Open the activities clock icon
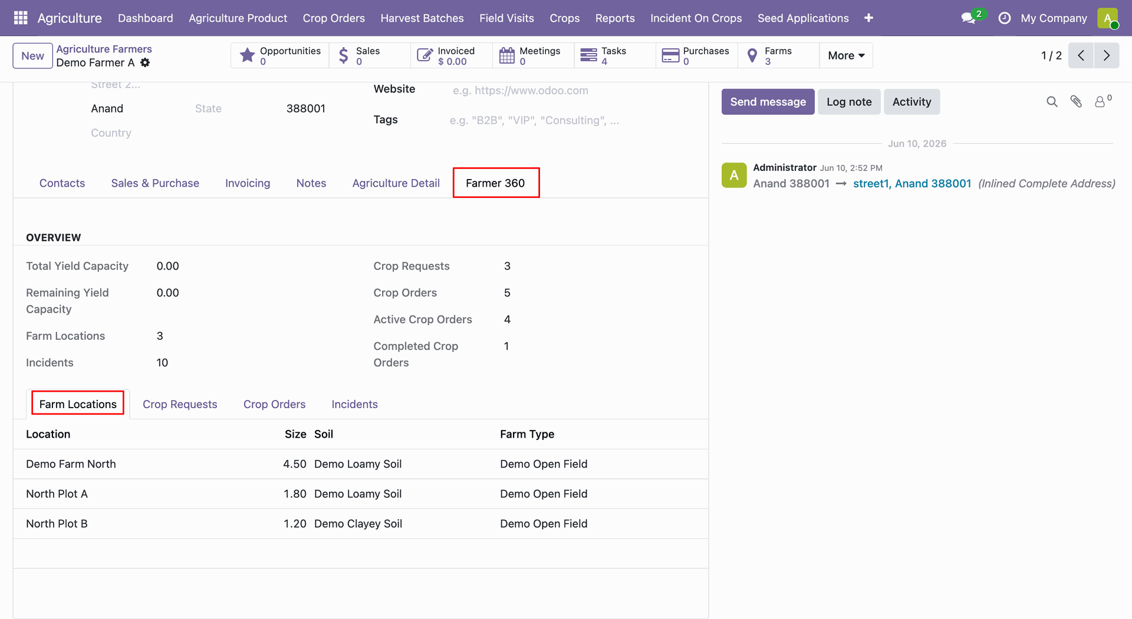The image size is (1132, 619). (x=1004, y=18)
